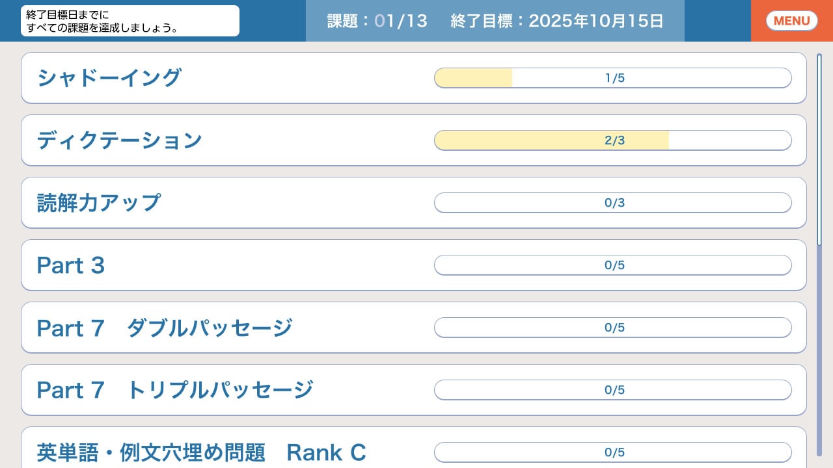Click the blue header bar area

tap(716, 20)
